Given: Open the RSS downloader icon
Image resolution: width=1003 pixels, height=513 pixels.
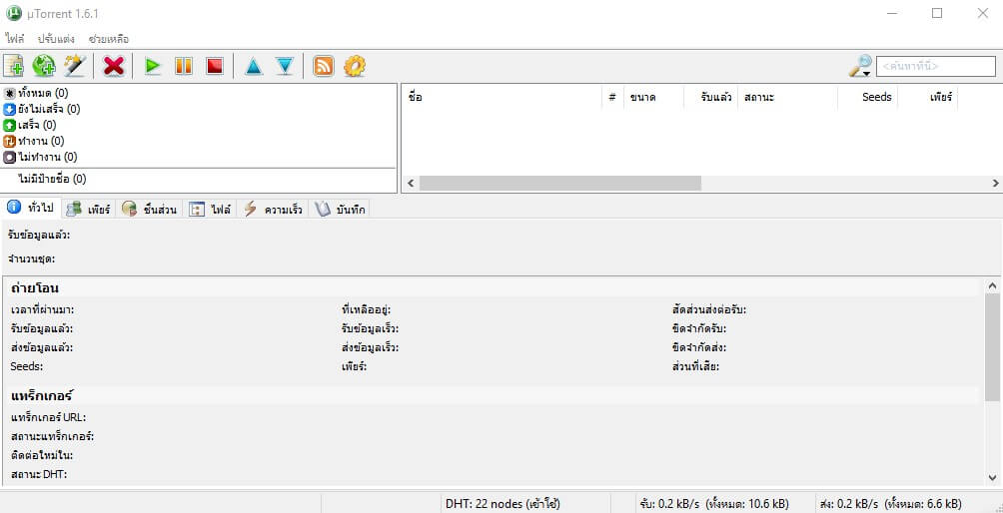Looking at the screenshot, I should tap(324, 66).
